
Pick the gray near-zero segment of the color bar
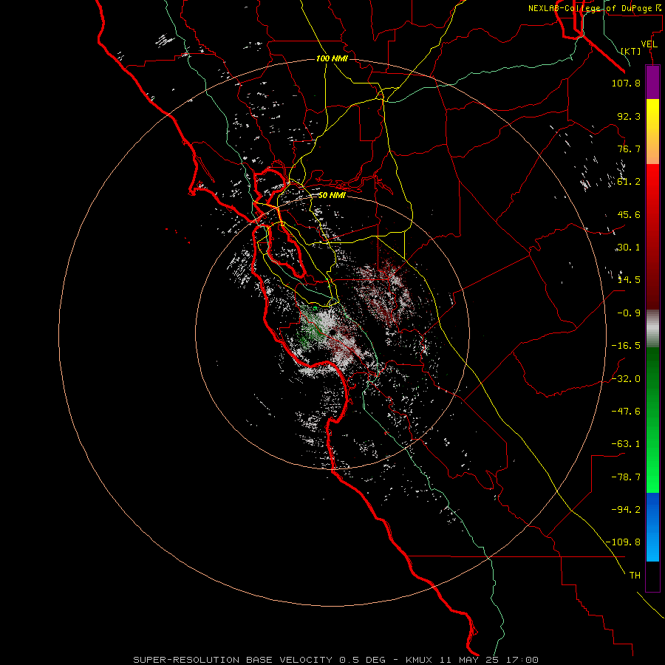[x=652, y=327]
